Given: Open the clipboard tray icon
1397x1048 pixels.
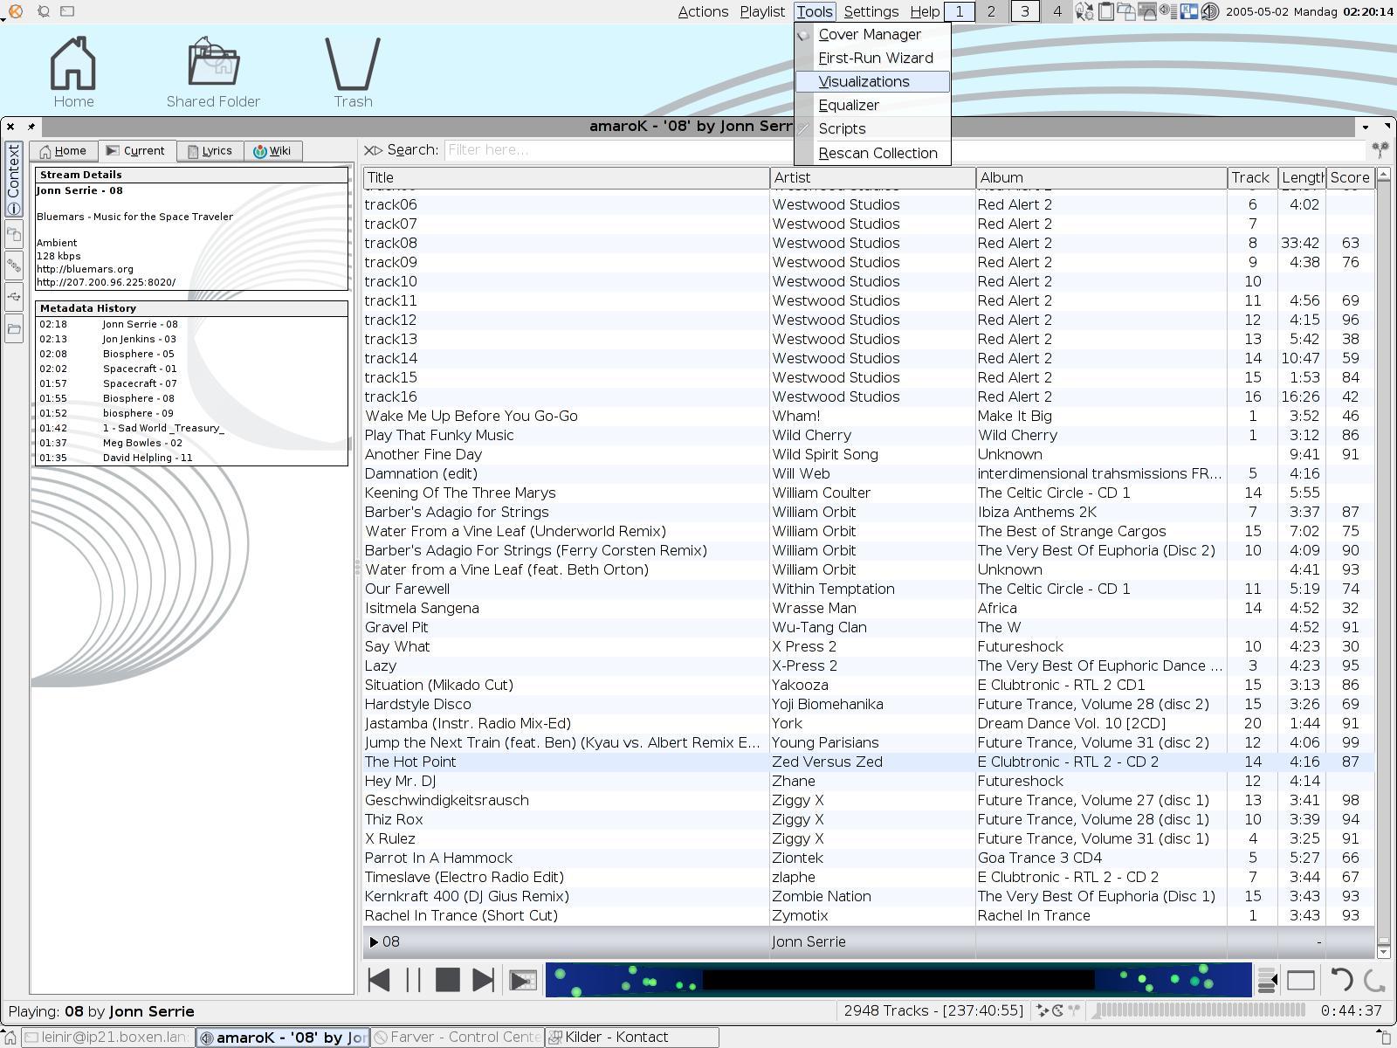Looking at the screenshot, I should (x=1106, y=11).
